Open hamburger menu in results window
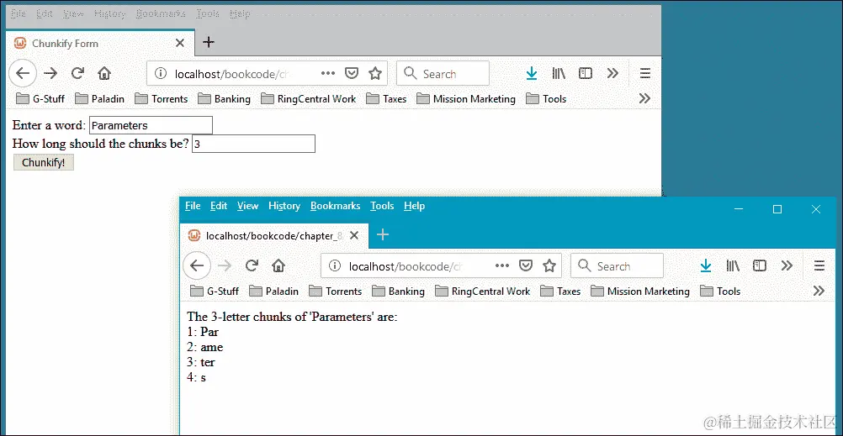Viewport: 843px width, 436px height. coord(819,265)
